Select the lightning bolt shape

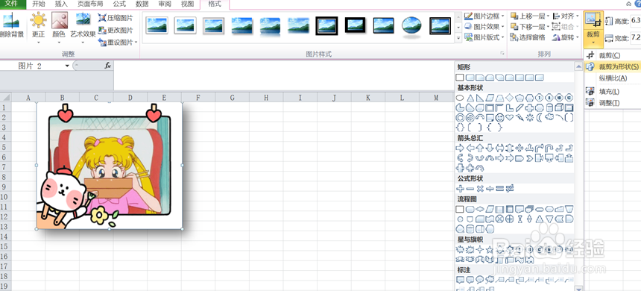point(520,117)
